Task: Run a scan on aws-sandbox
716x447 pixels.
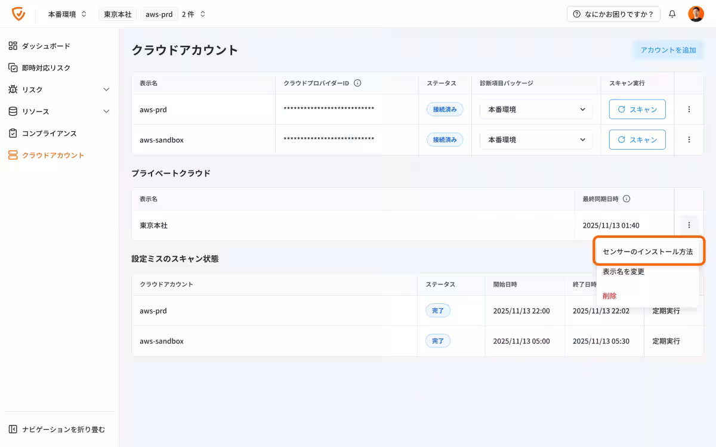Action: (637, 139)
